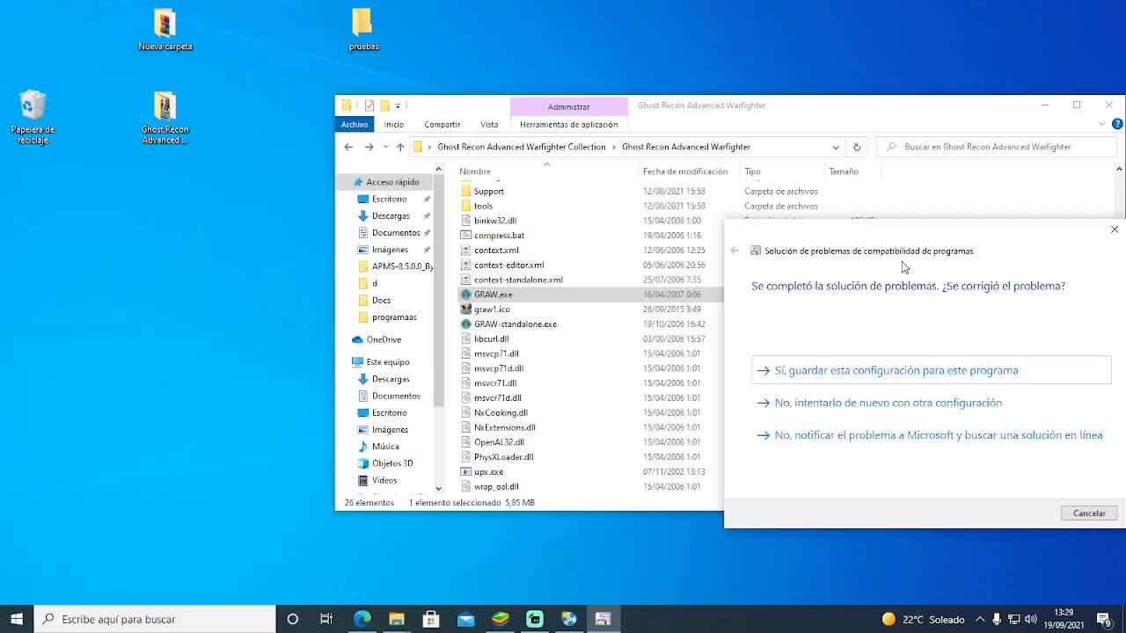Select the pruebas folder on desktop
This screenshot has width=1126, height=633.
coord(363,29)
